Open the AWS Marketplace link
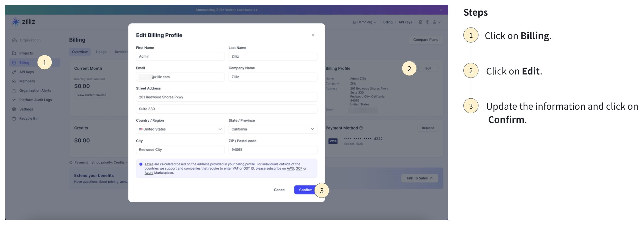 coord(290,168)
